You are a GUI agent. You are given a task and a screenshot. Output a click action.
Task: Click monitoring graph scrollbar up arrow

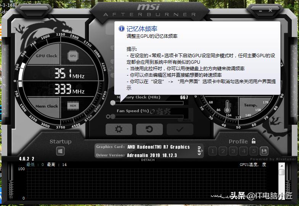281,166
